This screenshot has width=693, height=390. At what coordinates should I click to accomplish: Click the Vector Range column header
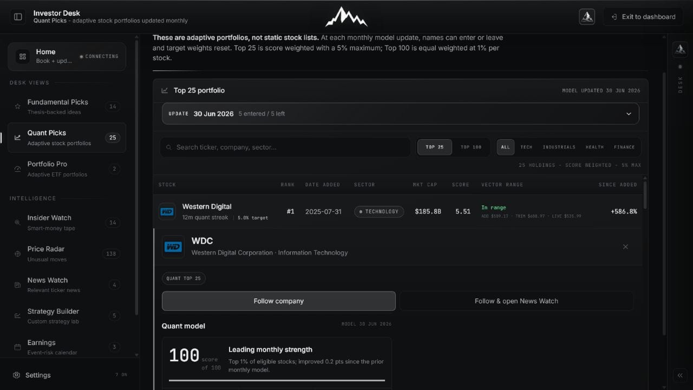click(x=502, y=185)
